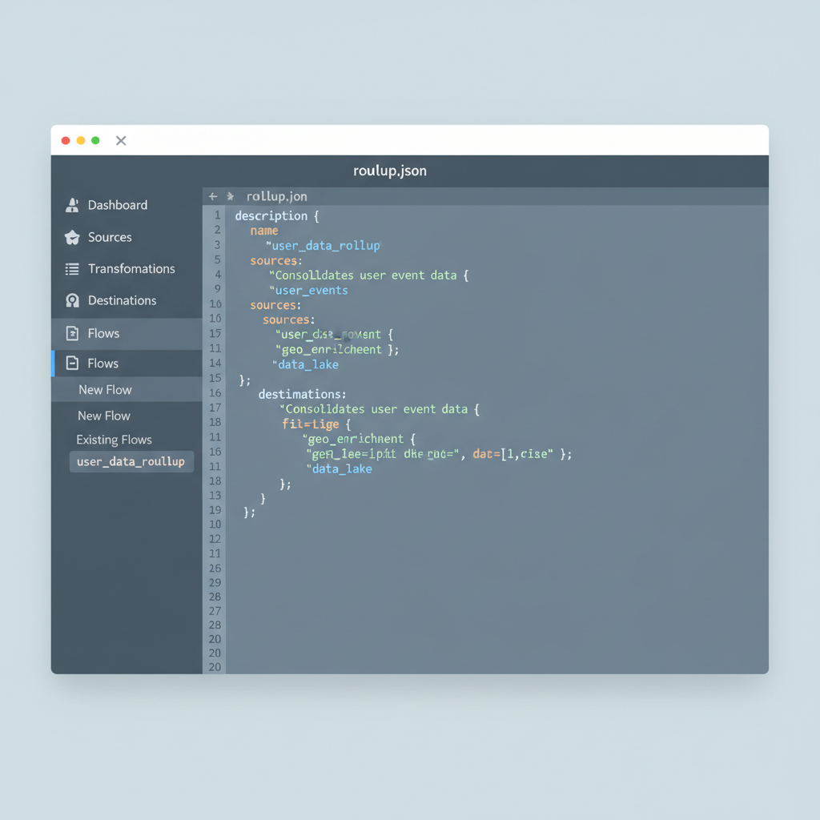Click the Sources star icon
The width and height of the screenshot is (820, 820).
(72, 237)
